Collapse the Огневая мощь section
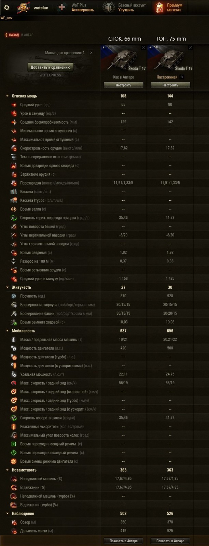The height and width of the screenshot is (546, 209). pyautogui.click(x=7, y=96)
